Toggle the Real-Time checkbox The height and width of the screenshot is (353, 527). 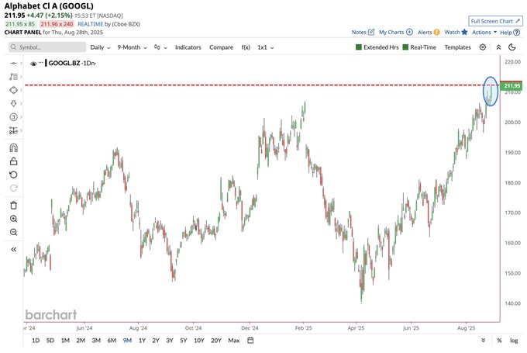click(405, 47)
